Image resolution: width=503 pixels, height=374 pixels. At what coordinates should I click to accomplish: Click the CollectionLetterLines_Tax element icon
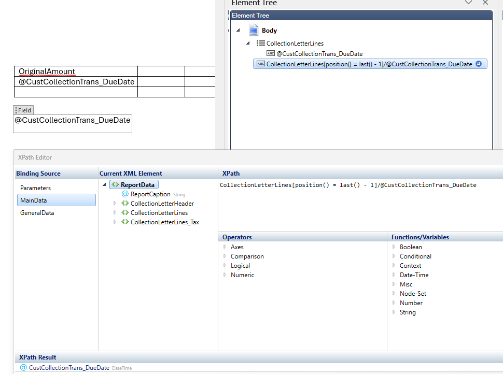click(125, 222)
